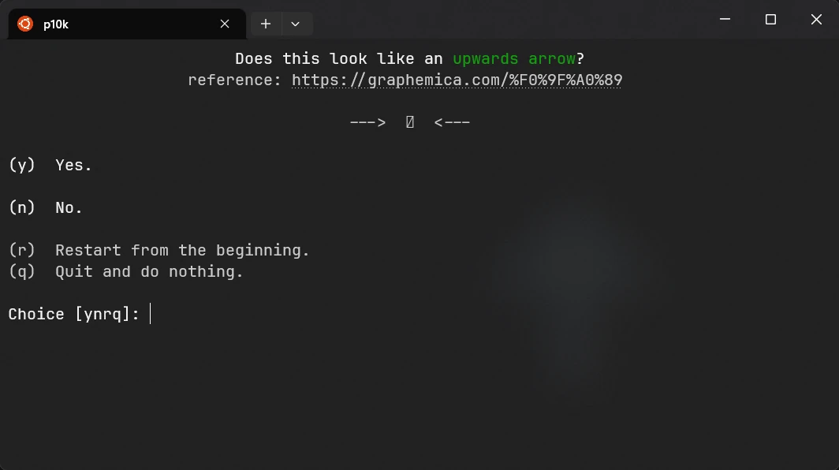Open a new tab with the plus button

[x=266, y=24]
